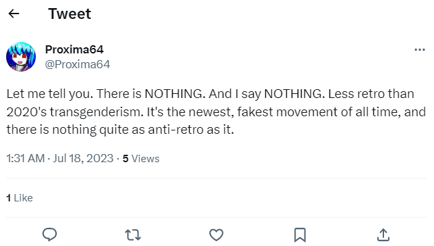Open Proxima64's profile picture
The height and width of the screenshot is (246, 434).
(x=21, y=57)
